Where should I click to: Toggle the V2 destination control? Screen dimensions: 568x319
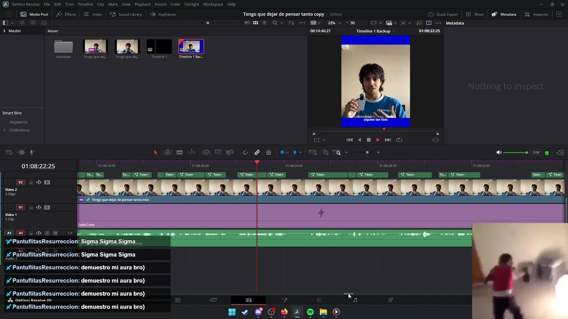tap(20, 182)
